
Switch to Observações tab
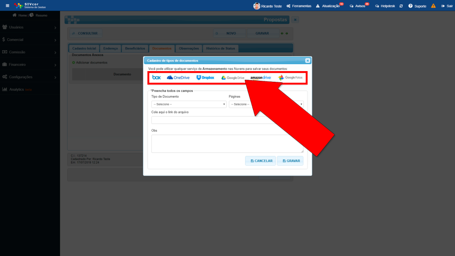pyautogui.click(x=189, y=48)
